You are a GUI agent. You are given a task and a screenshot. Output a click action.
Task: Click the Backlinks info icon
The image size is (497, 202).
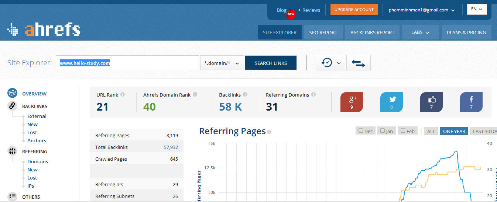coord(245,94)
